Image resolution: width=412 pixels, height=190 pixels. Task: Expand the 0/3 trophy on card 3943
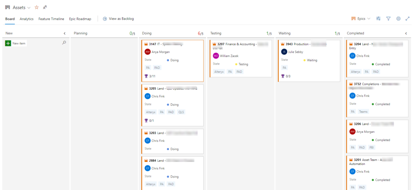[286, 76]
